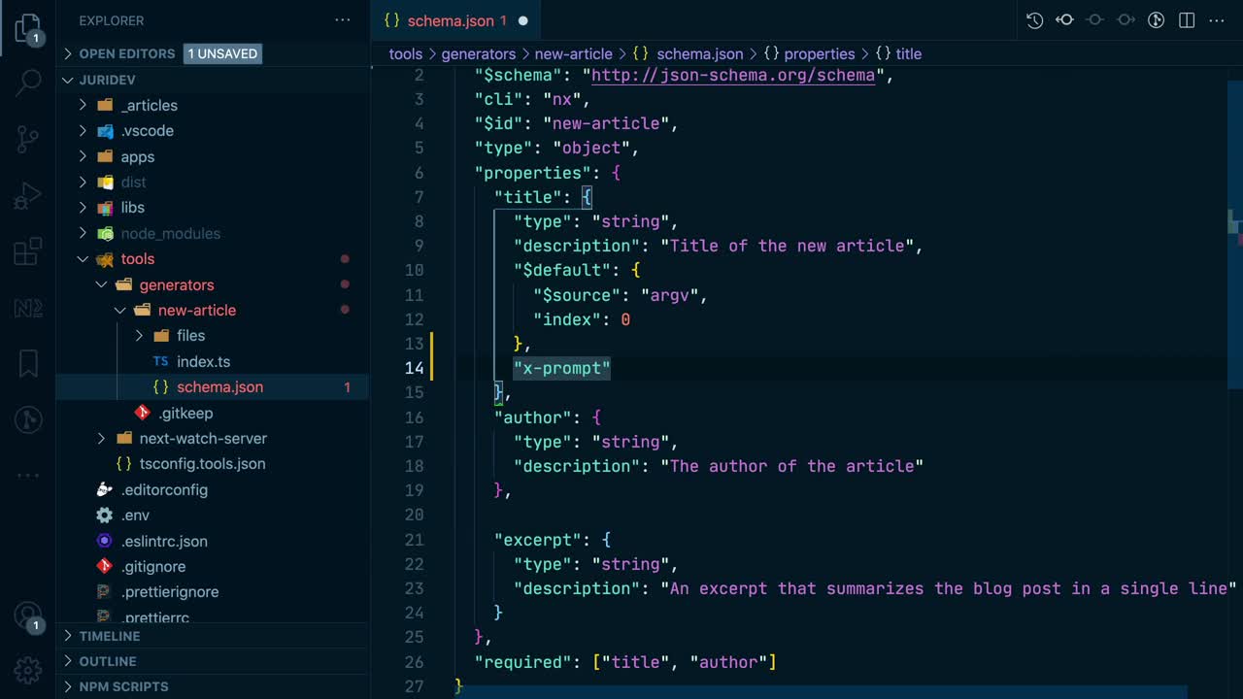
Task: Open the Explorer view in activity bar
Action: (28, 28)
